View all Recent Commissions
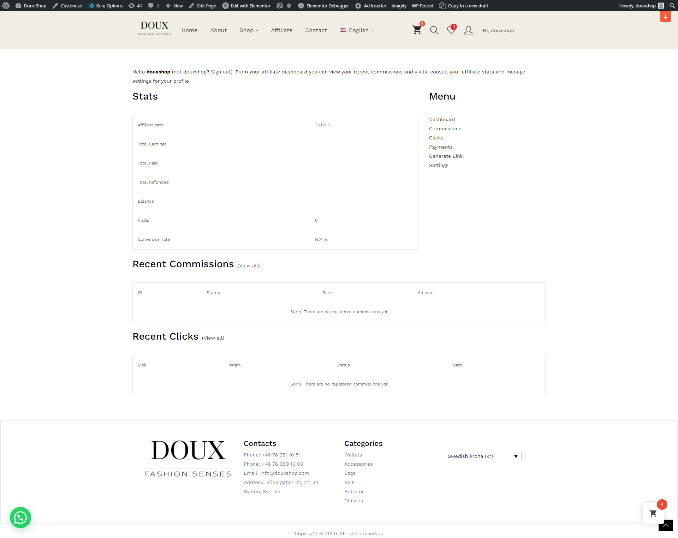Viewport: 678px width, 538px height. tap(249, 265)
